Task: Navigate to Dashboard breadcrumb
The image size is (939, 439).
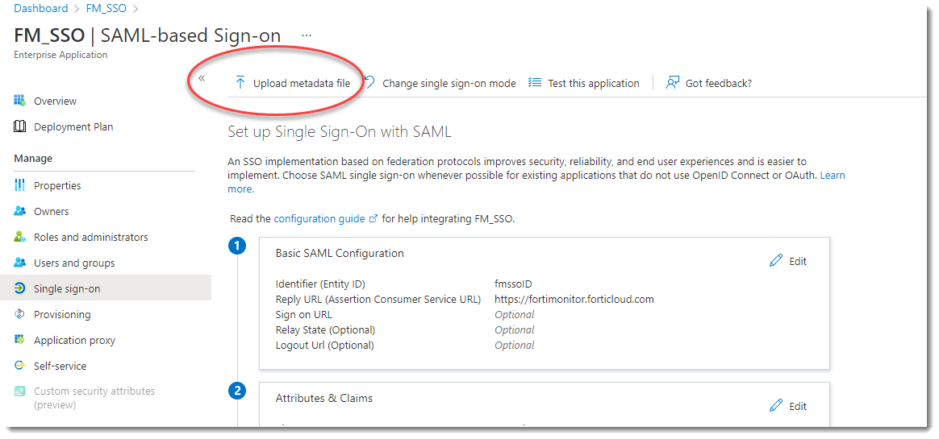Action: point(41,8)
